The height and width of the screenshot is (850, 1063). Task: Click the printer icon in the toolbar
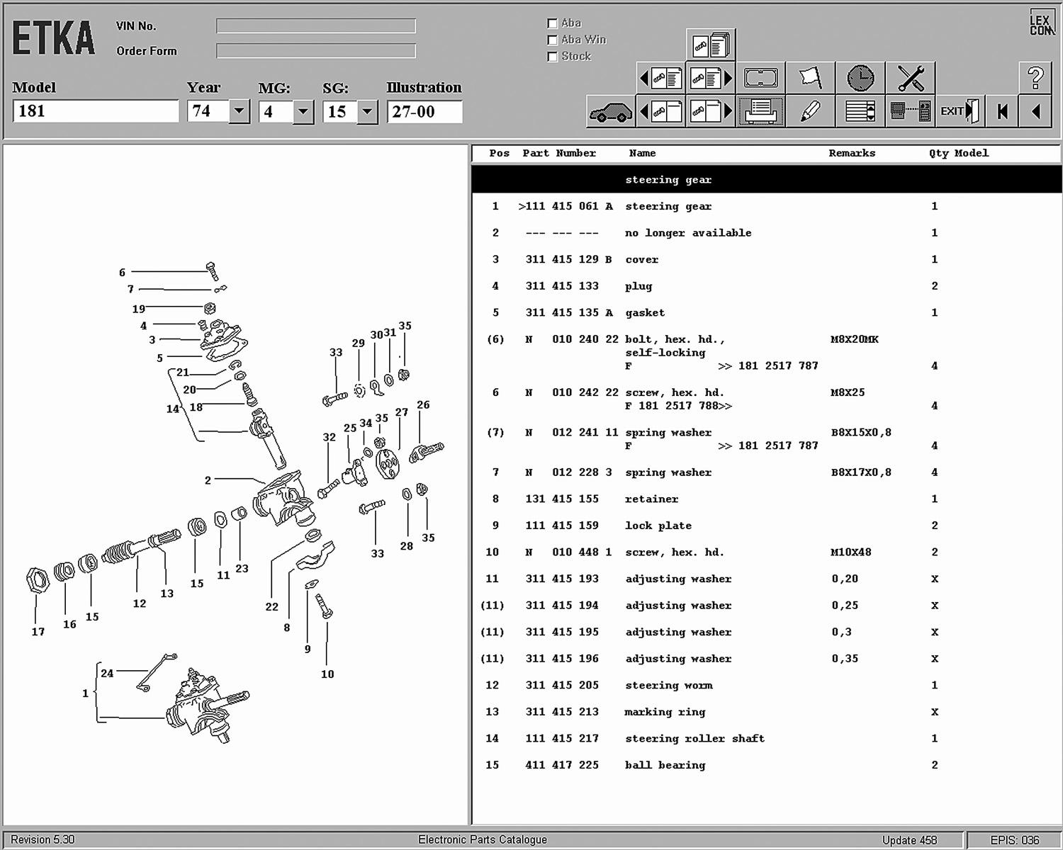760,112
